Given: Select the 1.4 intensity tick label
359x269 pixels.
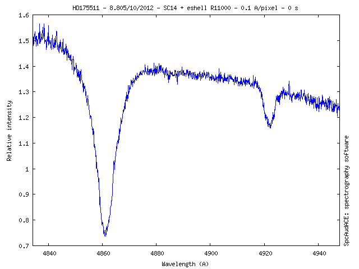Looking at the screenshot, I should point(24,67).
